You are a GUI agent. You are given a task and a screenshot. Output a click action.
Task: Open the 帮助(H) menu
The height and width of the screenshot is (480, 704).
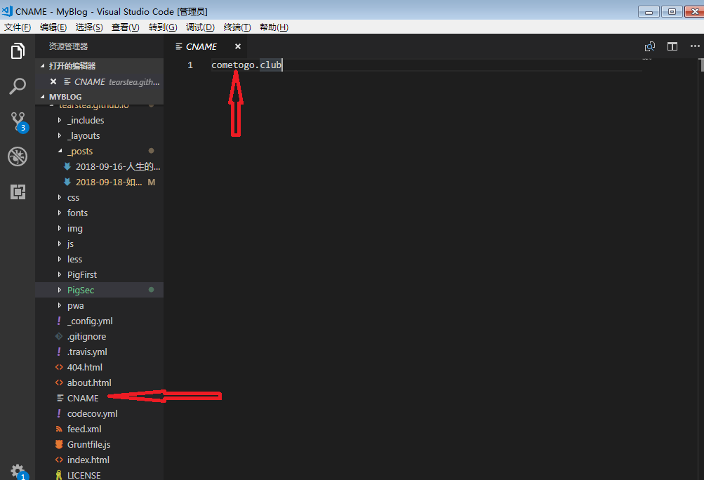(274, 27)
